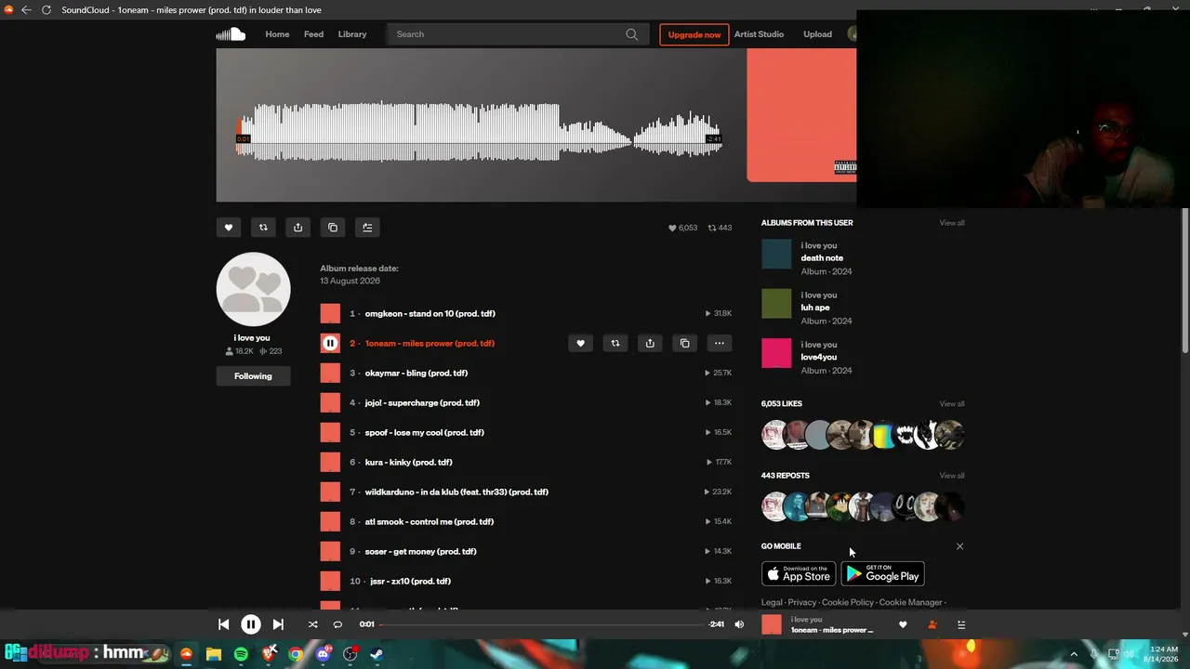Open Artist Studio
The image size is (1190, 669).
pyautogui.click(x=759, y=34)
